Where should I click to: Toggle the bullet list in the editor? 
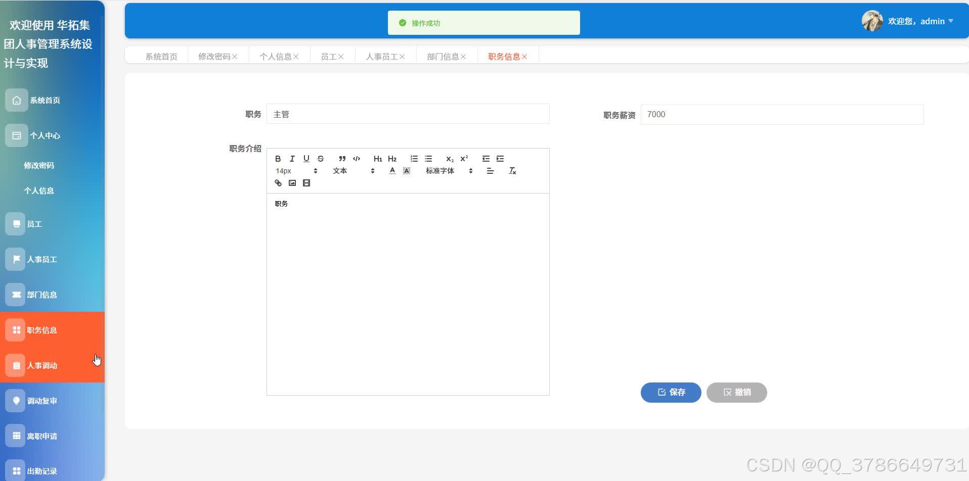pyautogui.click(x=428, y=158)
